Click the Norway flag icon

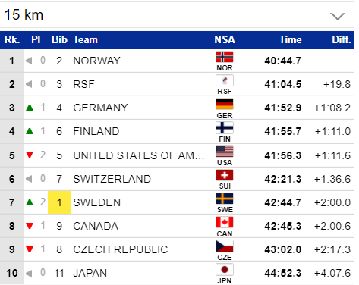225,57
